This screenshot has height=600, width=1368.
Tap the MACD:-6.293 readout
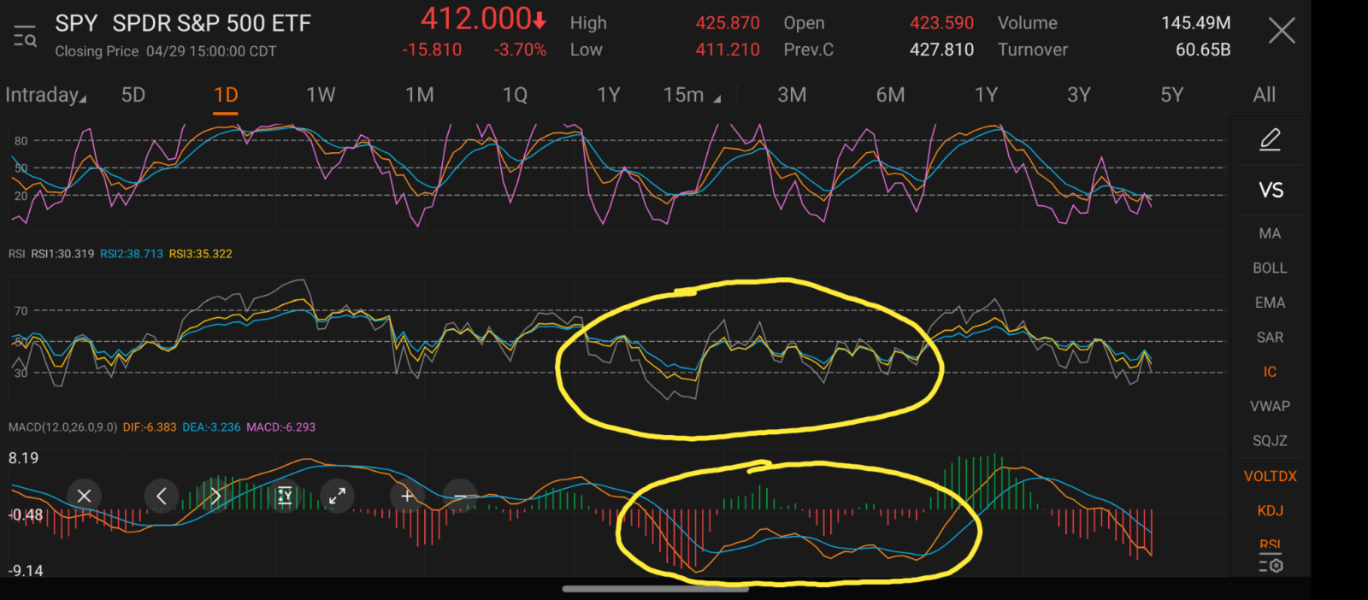(281, 427)
